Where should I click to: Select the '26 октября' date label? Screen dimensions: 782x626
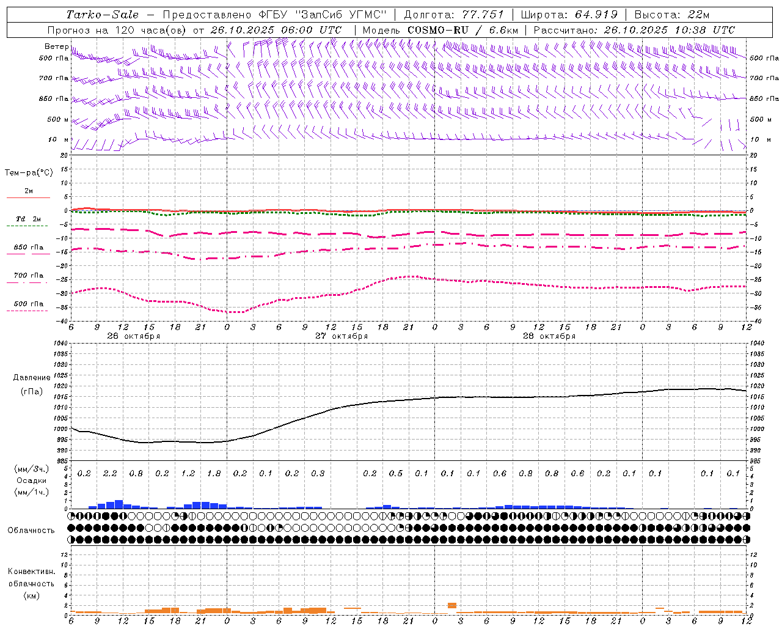click(x=133, y=336)
